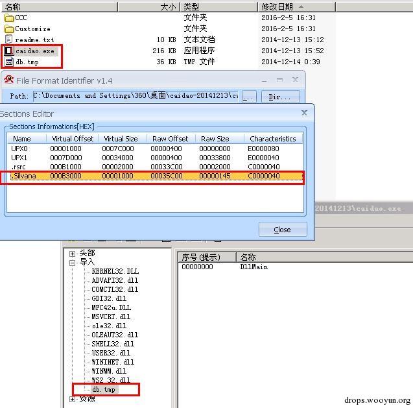
Task: Click the Close button in Sections Editor
Action: pos(283,230)
